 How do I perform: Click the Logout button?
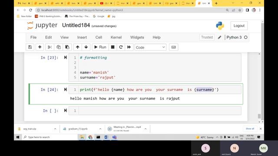click(239, 26)
